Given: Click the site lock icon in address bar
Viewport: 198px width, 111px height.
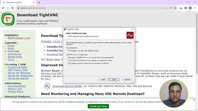Looking at the screenshot, I should tap(18, 8).
